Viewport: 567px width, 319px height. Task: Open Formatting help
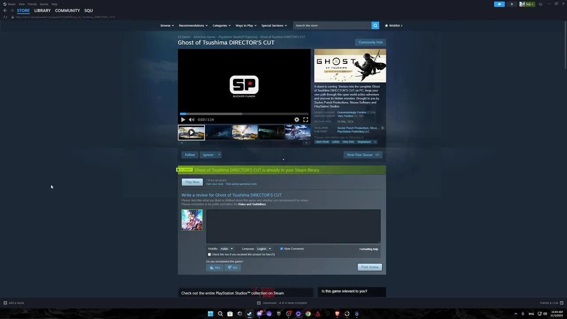coord(369,249)
